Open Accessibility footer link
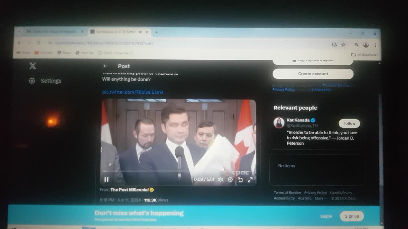This screenshot has width=408, height=229. tap(284, 198)
